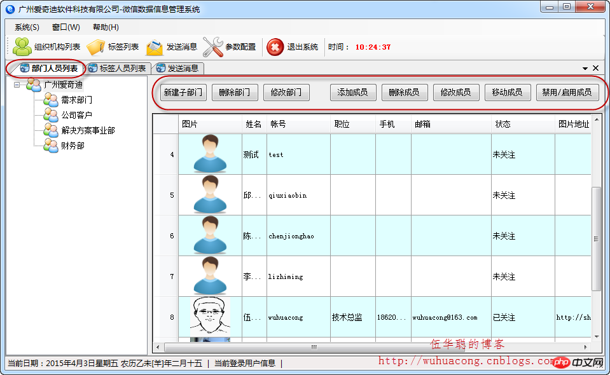The height and width of the screenshot is (375, 610).
Task: Switch to the 发送消息 tab
Action: tap(180, 68)
